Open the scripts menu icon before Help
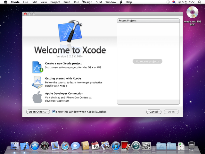 point(121,2)
